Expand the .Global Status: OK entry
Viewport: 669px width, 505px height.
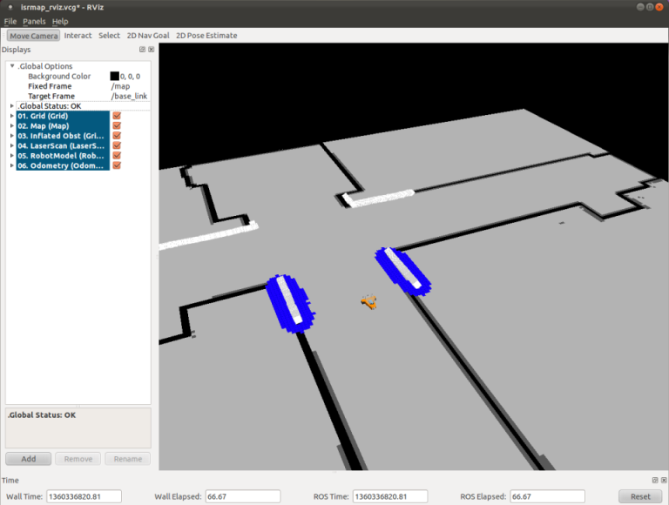(x=12, y=106)
